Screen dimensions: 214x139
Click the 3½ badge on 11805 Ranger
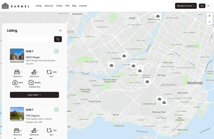[56, 51]
